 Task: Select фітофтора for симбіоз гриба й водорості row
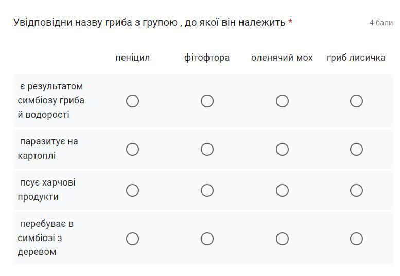[x=207, y=101]
